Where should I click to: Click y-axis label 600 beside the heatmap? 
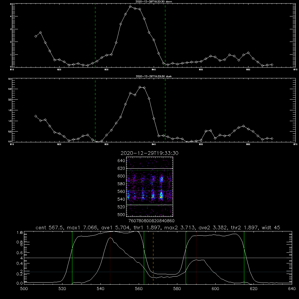click(x=121, y=176)
